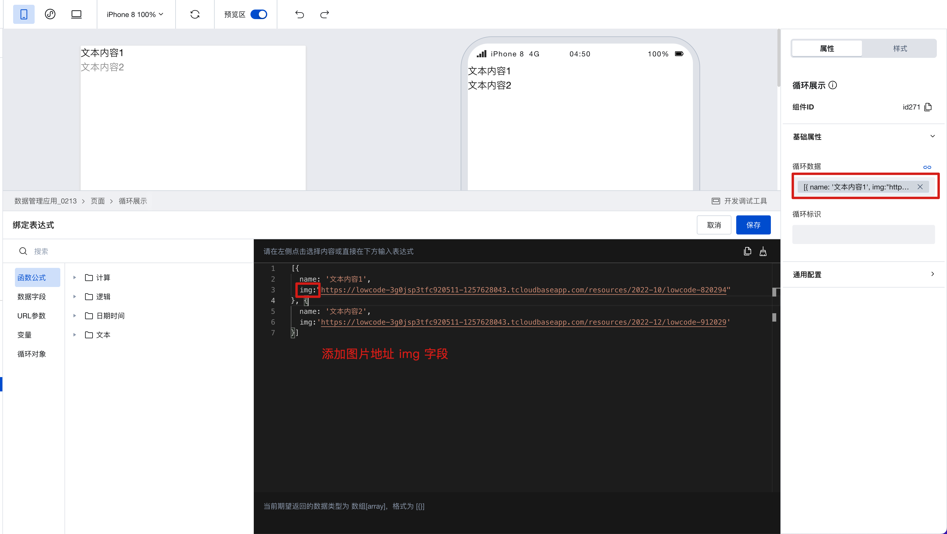Clear the expression with the broom icon
947x534 pixels.
[763, 251]
